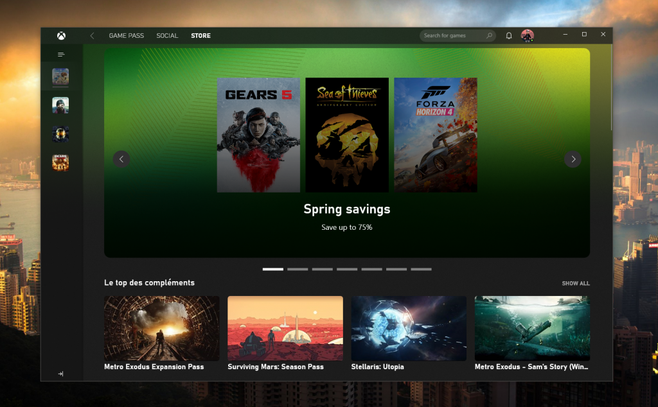Click the Metro Exodus - Sam's Story title

point(531,367)
